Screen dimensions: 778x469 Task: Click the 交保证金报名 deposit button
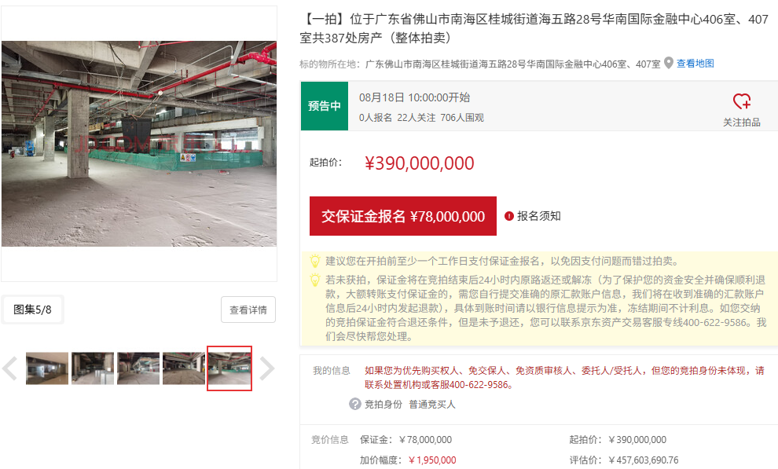click(403, 216)
